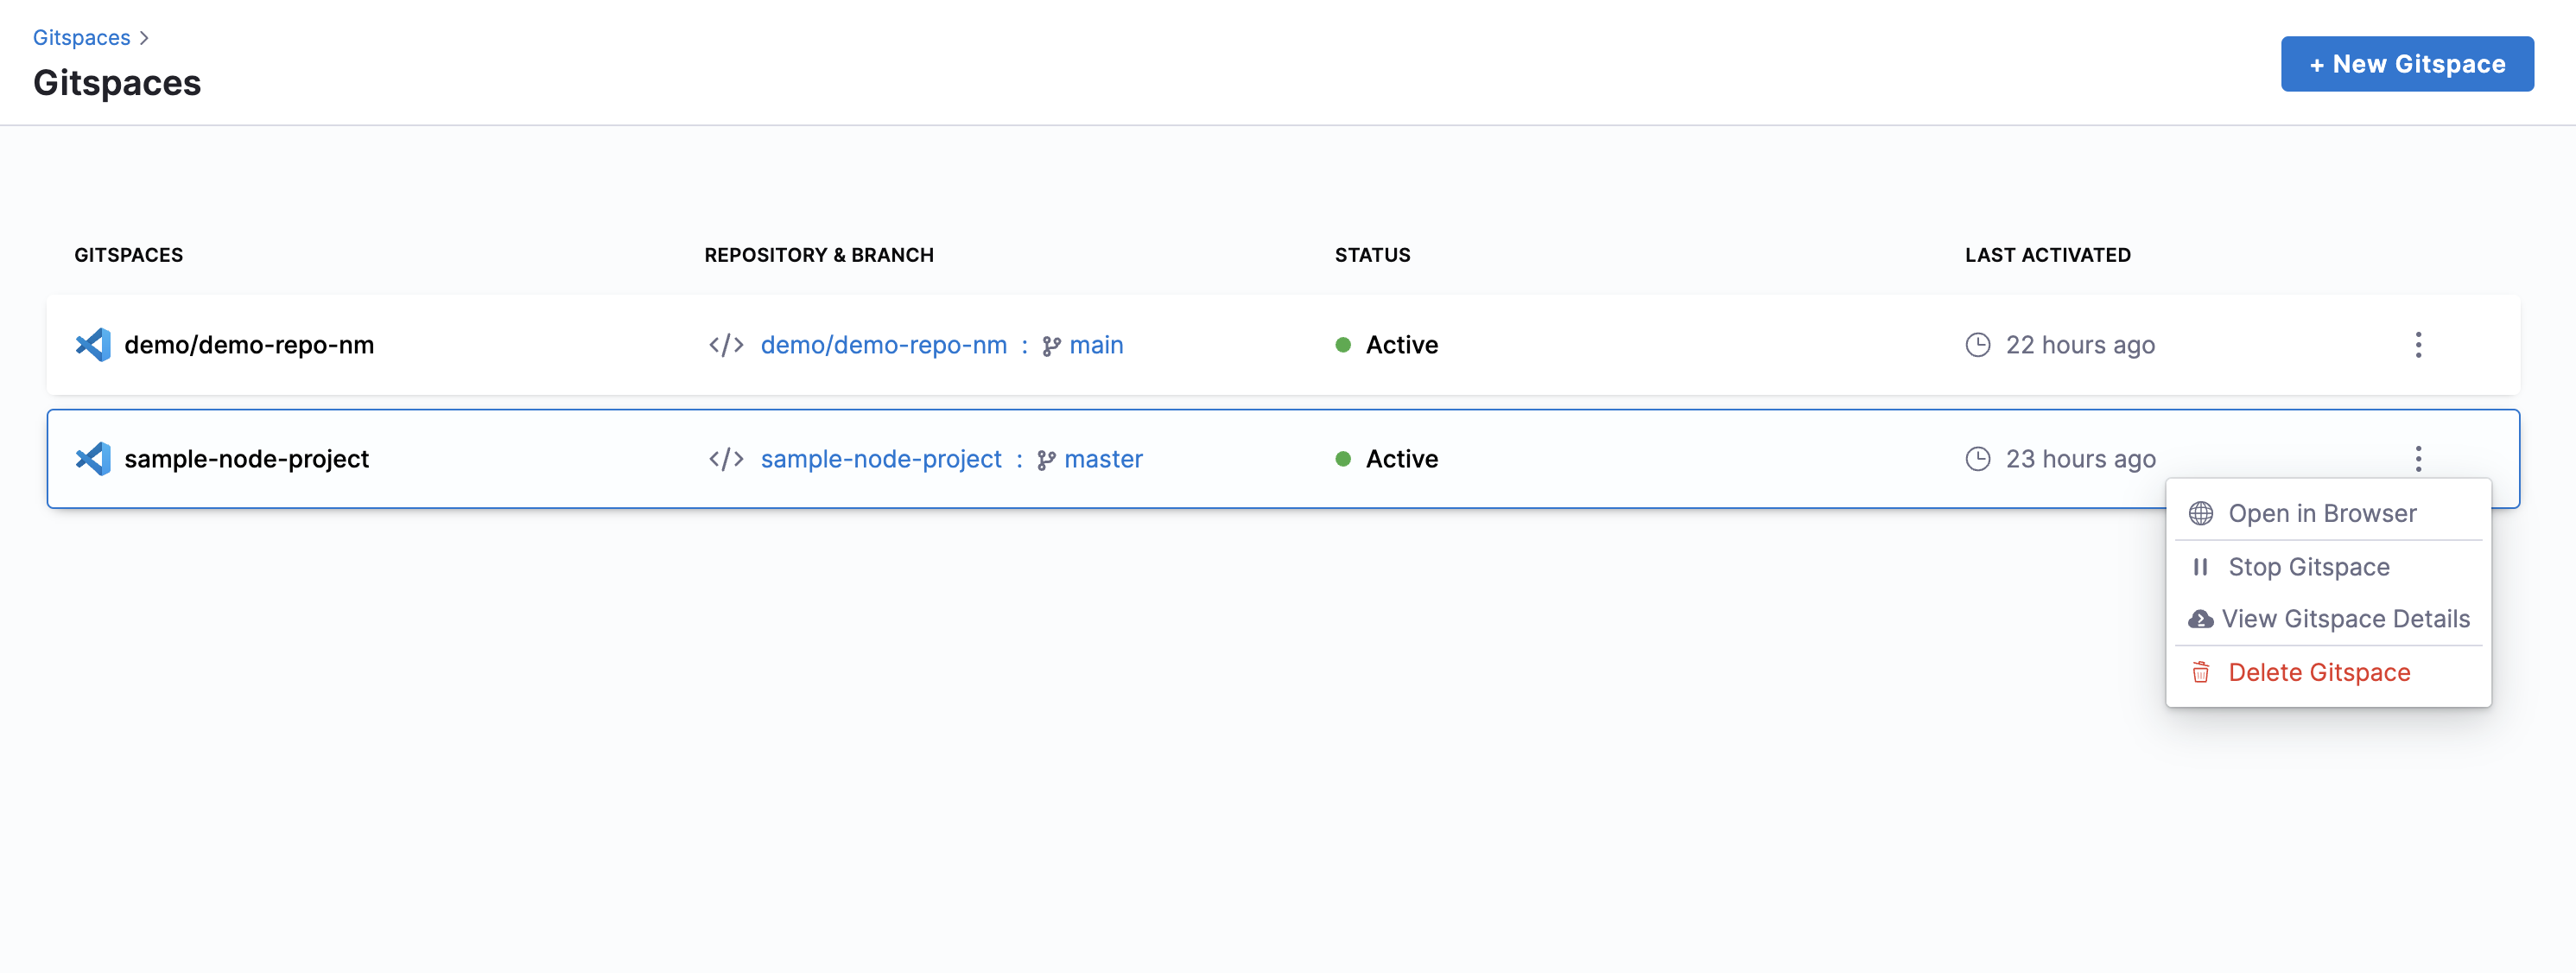Click clock icon next to 22 hours ago
The height and width of the screenshot is (973, 2576).
(x=1977, y=345)
